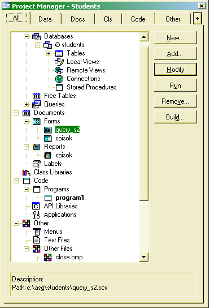Click the Queries icon
Screen dimensions: 210x308
click(37, 104)
